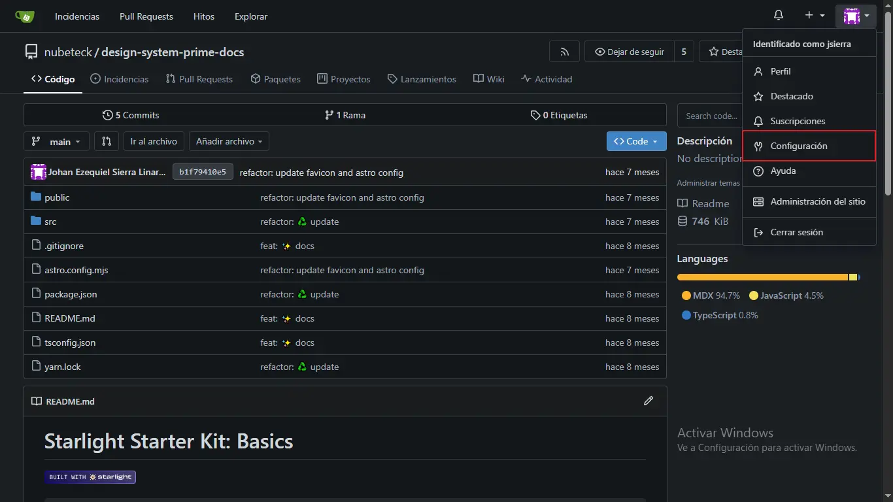Click the Gitea logo in top bar
The image size is (893, 502).
click(25, 16)
